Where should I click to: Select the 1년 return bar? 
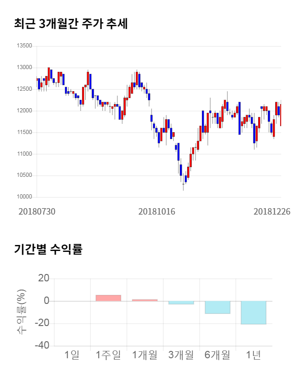click(x=254, y=312)
